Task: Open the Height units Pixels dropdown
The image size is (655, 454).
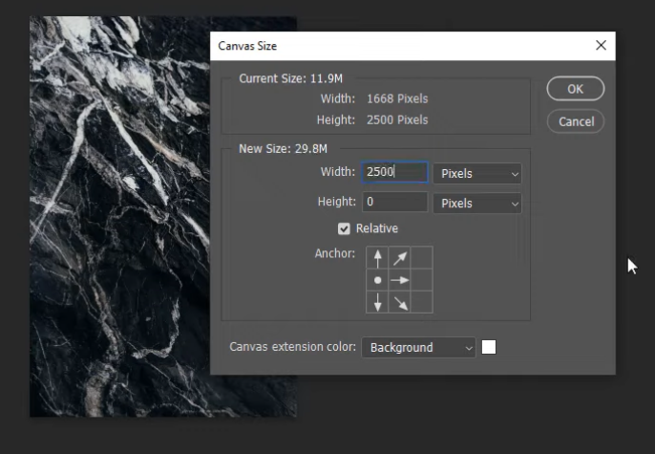Action: coord(477,204)
